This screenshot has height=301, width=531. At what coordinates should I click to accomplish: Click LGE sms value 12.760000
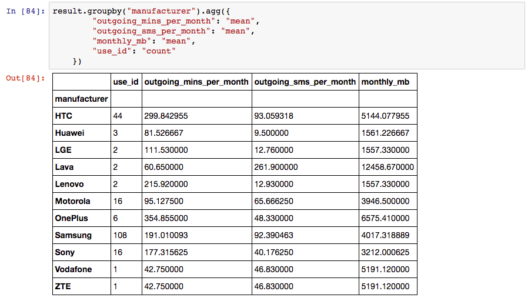(273, 150)
